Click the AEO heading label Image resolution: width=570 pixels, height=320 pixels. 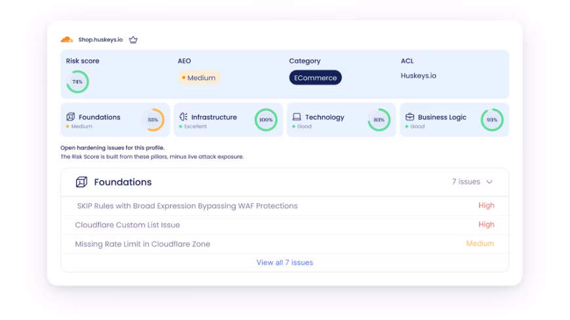pos(185,61)
